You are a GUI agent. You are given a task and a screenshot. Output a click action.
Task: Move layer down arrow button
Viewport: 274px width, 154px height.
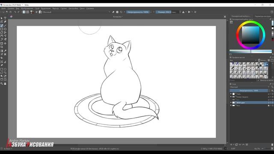click(x=240, y=145)
